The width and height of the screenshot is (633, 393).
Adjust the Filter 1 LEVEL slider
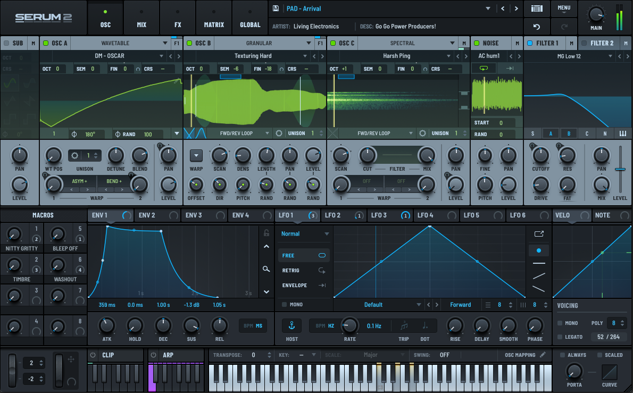[x=620, y=170]
